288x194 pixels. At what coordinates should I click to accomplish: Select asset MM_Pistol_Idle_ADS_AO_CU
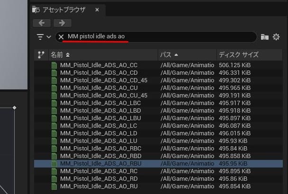[158, 88]
